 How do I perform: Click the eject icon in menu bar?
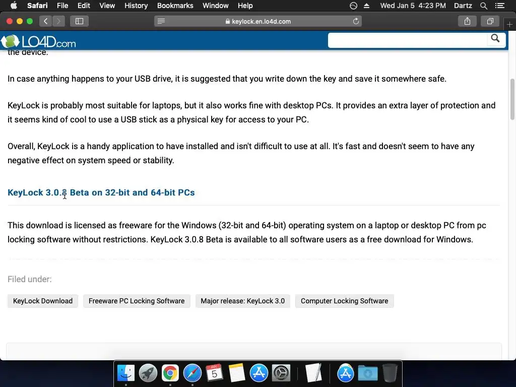pos(367,6)
